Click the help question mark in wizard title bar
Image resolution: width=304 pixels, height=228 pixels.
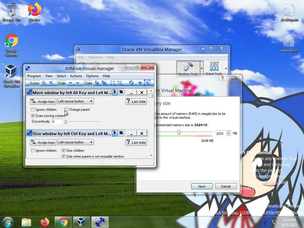pos(223,77)
